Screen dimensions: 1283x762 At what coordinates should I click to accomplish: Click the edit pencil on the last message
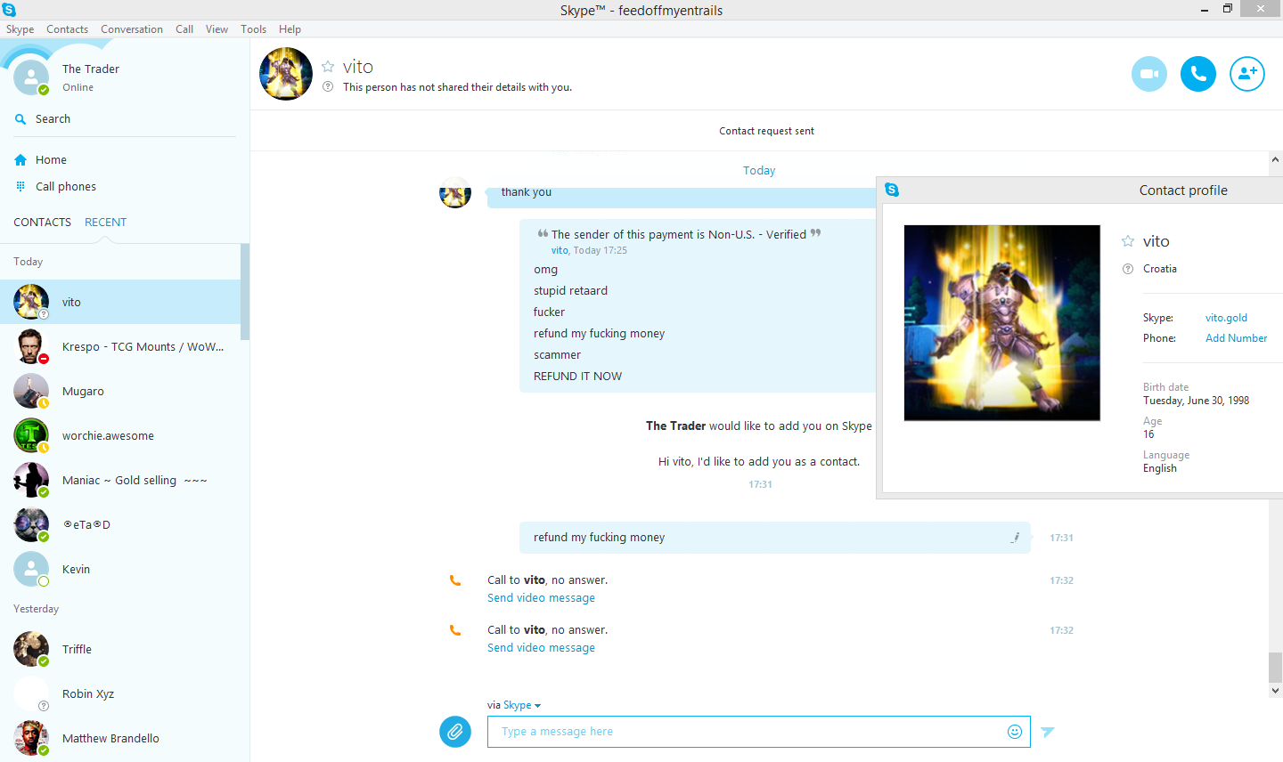click(x=1015, y=538)
